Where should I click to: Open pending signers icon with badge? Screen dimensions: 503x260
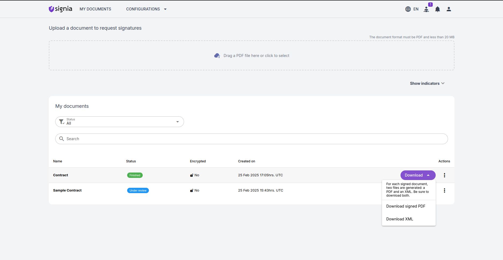(426, 9)
